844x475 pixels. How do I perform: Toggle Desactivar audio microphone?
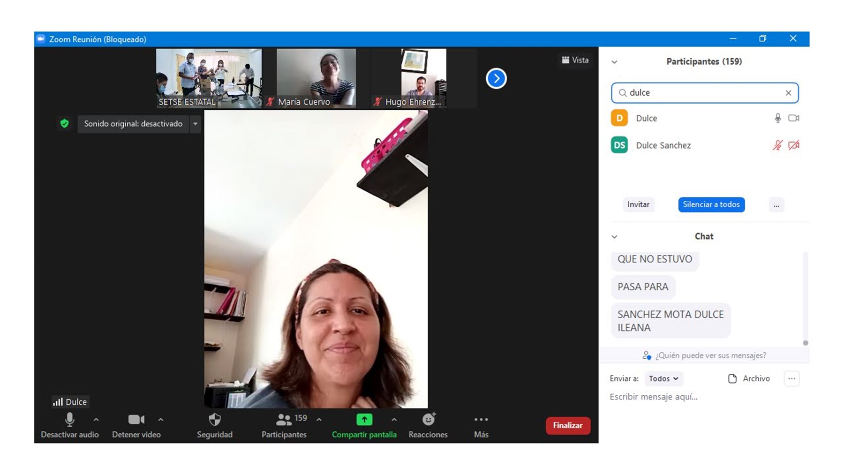(x=70, y=420)
